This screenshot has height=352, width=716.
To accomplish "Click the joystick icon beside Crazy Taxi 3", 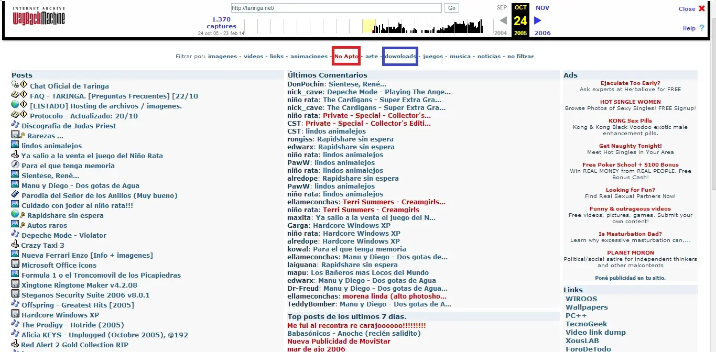I will [x=15, y=244].
